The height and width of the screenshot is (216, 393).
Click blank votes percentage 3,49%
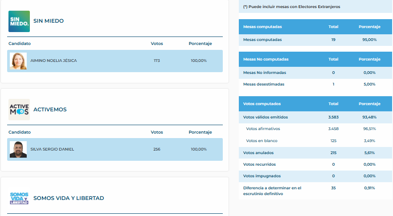[x=369, y=141]
